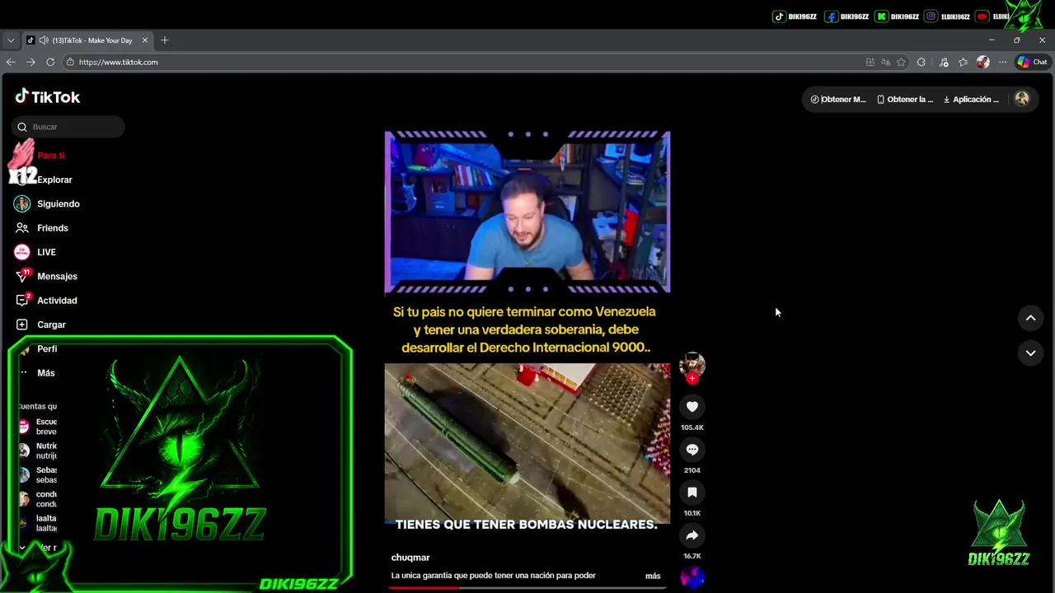Expand the caption with más
The width and height of the screenshot is (1055, 593).
point(653,576)
